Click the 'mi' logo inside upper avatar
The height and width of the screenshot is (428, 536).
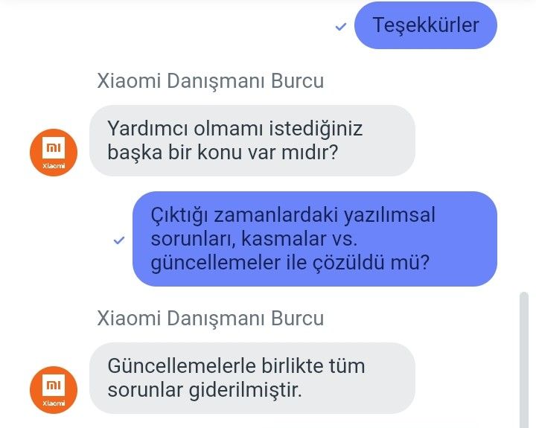pyautogui.click(x=54, y=147)
